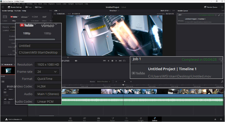Select the IMF render preset
The height and width of the screenshot is (122, 225).
[x=44, y=17]
